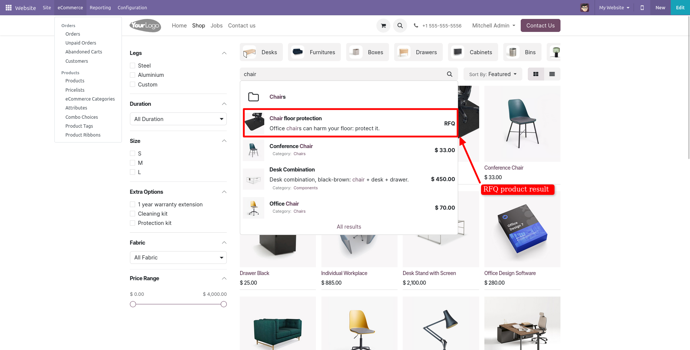The width and height of the screenshot is (690, 350).
Task: Check the Custom legs filter
Action: click(x=133, y=85)
